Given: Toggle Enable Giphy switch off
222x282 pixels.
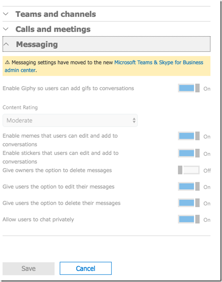Looking at the screenshot, I should [189, 88].
